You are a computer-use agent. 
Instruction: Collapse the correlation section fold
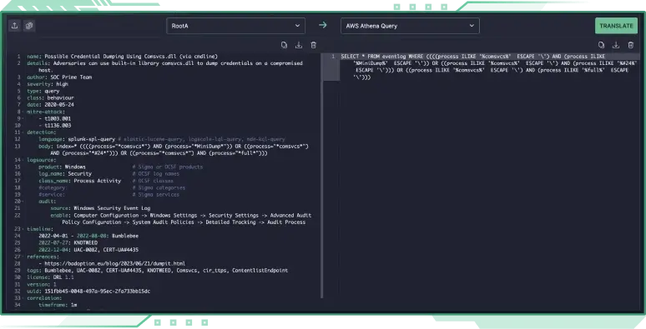[23, 298]
